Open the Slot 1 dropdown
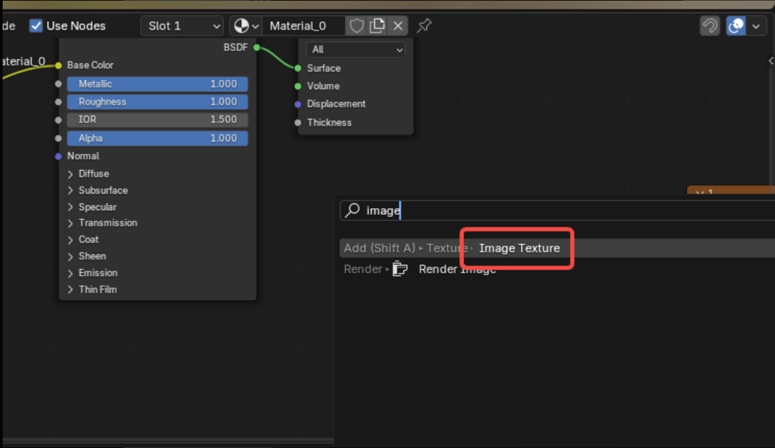 pos(183,26)
